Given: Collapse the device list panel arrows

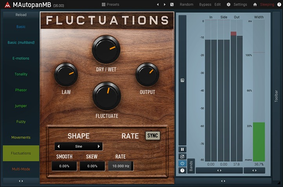Looking at the screenshot, I should click(21, 181).
